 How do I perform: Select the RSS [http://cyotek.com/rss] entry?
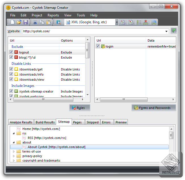[x=47, y=138]
